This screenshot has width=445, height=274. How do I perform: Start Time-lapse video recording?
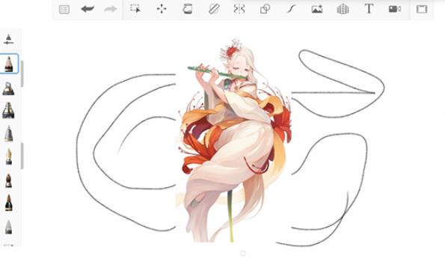[395, 9]
